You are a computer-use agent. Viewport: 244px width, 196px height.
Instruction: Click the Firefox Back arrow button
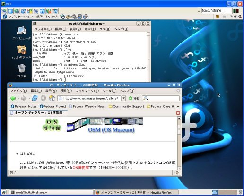coord(13,98)
